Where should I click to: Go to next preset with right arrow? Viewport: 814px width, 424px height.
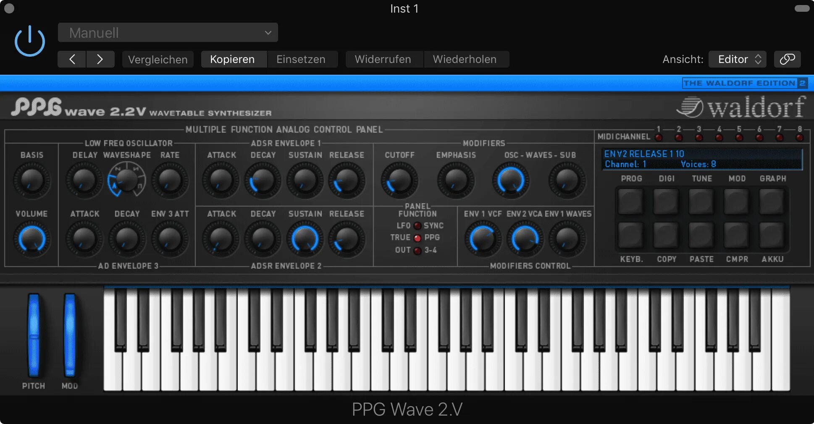pos(100,59)
